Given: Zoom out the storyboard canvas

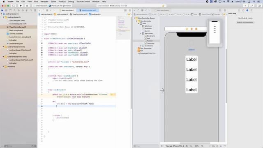Looking at the screenshot, I should 191,146.
